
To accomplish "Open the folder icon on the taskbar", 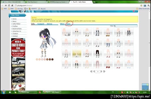I will pyautogui.click(x=10, y=92).
